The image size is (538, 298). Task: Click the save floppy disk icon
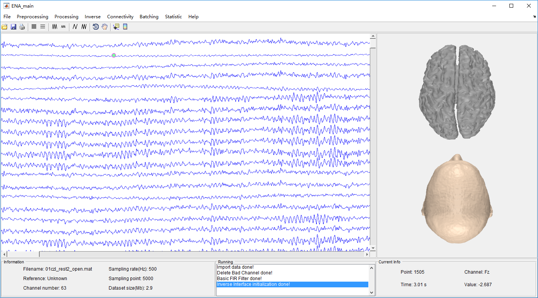(x=13, y=27)
